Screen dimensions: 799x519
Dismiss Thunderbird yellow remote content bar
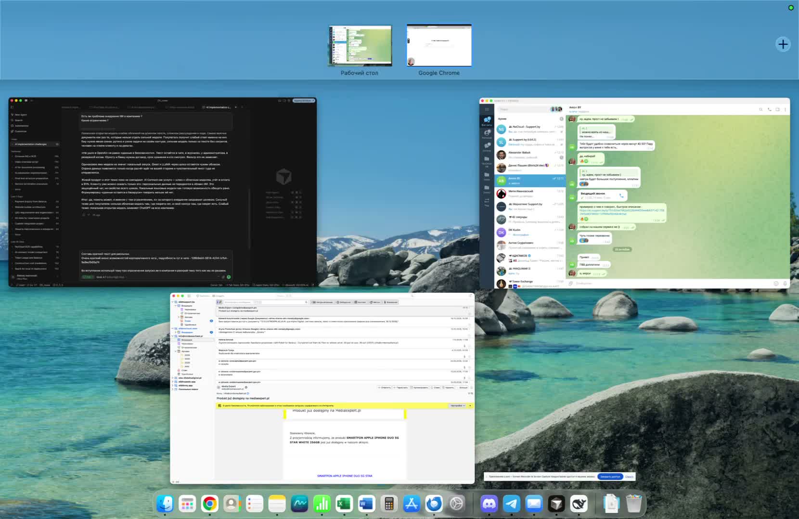(470, 405)
